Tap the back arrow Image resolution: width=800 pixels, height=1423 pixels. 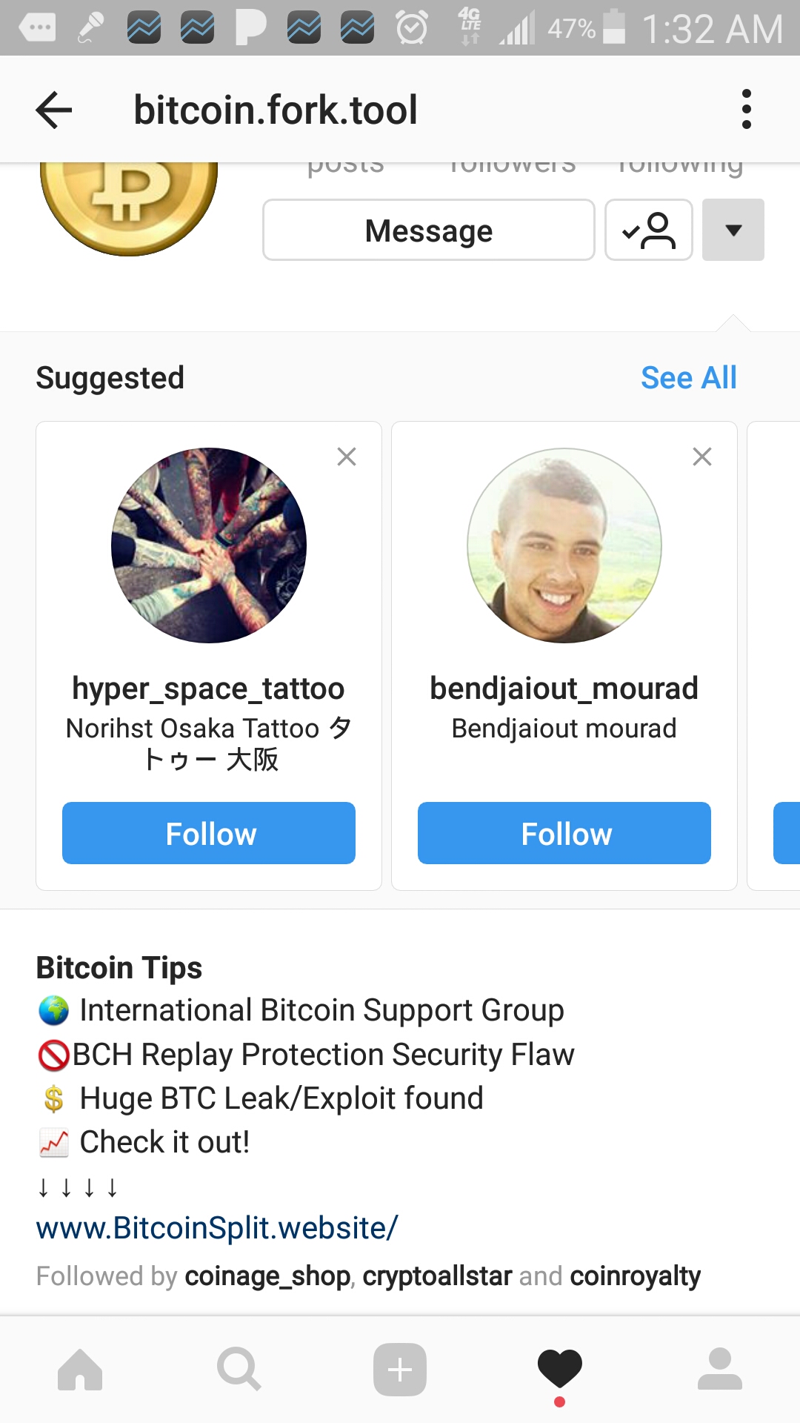click(x=53, y=108)
